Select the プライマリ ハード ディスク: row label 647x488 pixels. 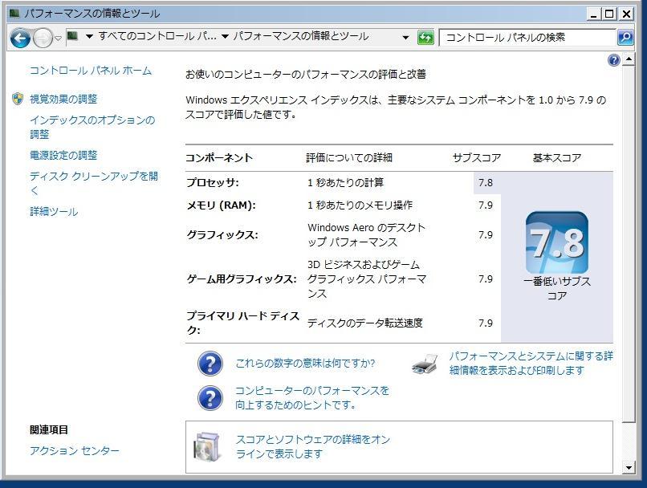click(x=242, y=323)
